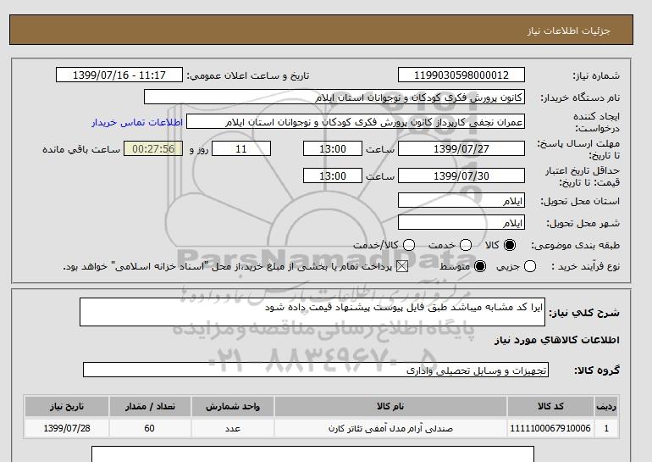This screenshot has height=462, width=652.
Task: Click the unit cell عدد
Action: pyautogui.click(x=233, y=428)
